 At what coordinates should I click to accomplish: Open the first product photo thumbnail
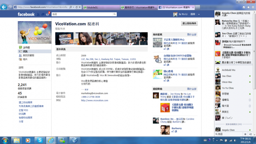pos(64,38)
